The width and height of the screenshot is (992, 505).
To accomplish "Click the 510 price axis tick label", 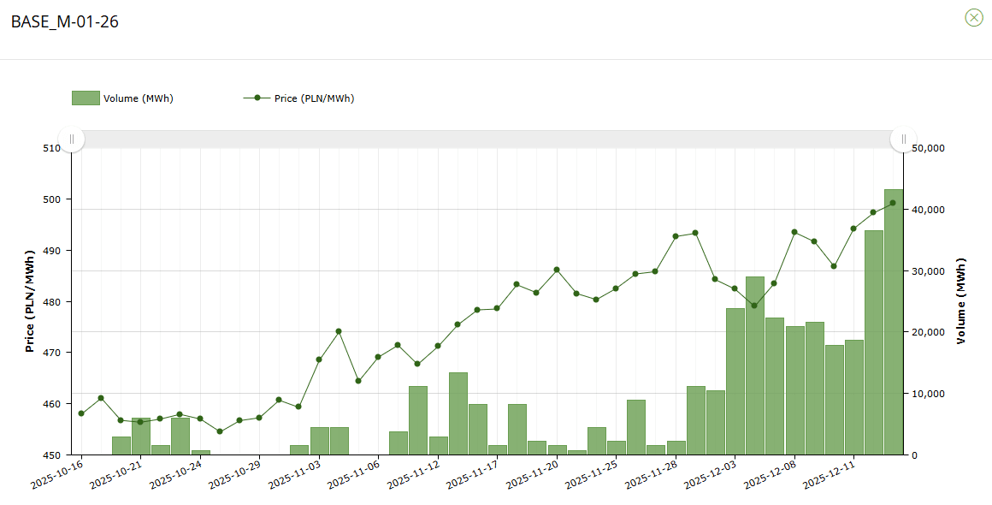I will (x=52, y=148).
